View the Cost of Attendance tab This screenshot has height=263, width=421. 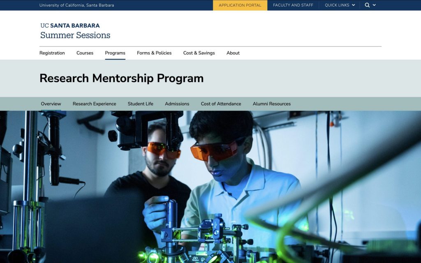(x=221, y=104)
